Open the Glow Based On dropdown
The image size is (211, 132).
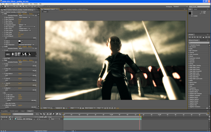click(x=24, y=18)
